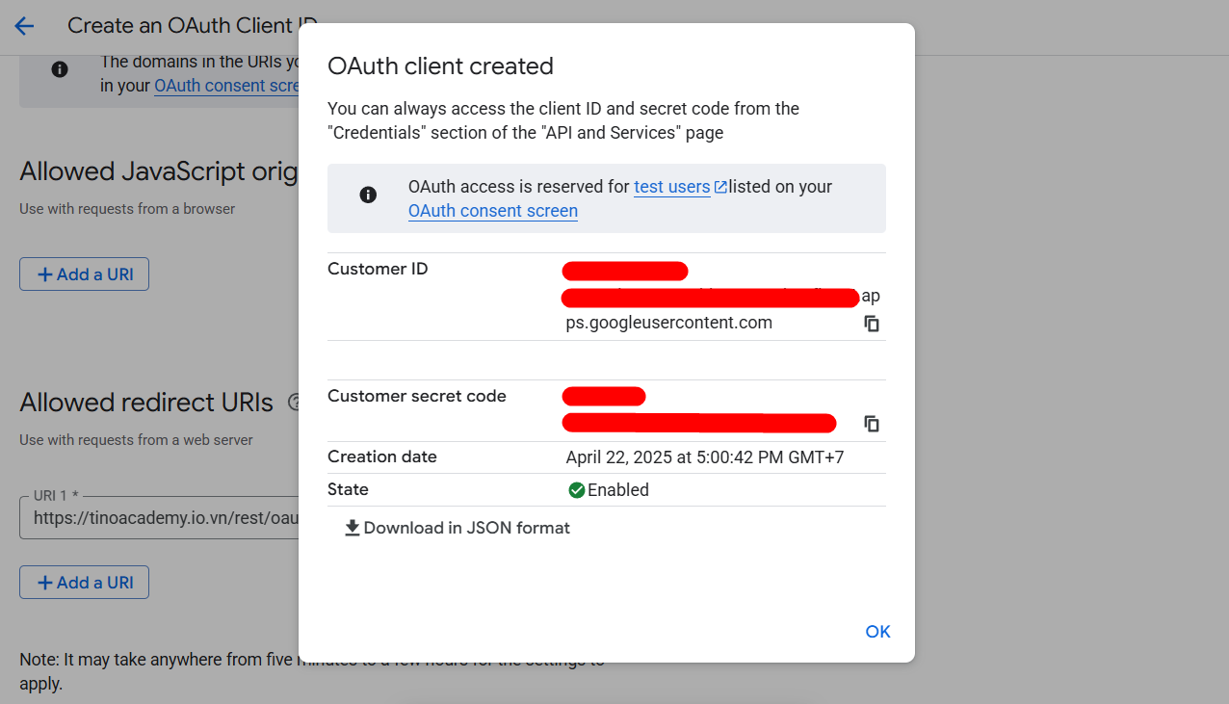Click the 'Creation date' label
The height and width of the screenshot is (704, 1229).
(382, 456)
